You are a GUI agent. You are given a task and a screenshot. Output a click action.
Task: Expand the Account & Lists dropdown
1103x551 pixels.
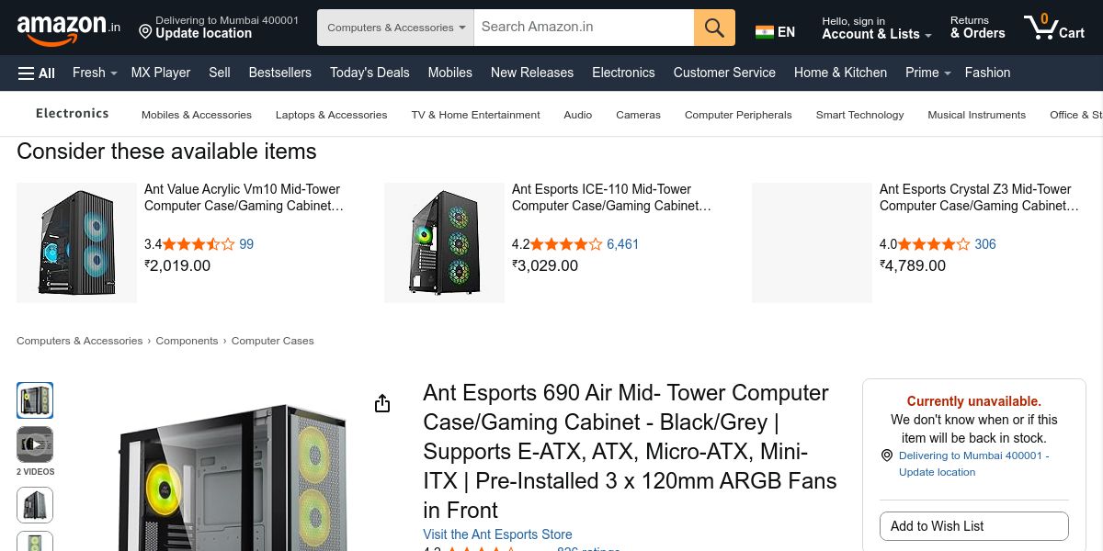pos(876,28)
